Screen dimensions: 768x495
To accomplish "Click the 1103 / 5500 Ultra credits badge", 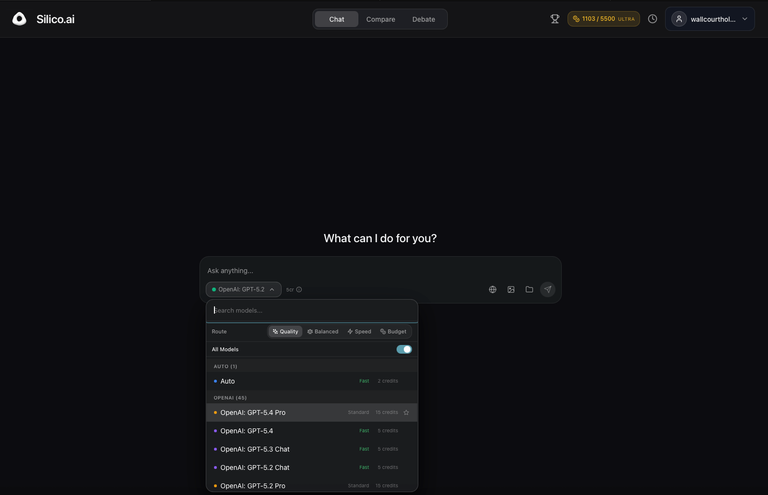I will tap(603, 19).
